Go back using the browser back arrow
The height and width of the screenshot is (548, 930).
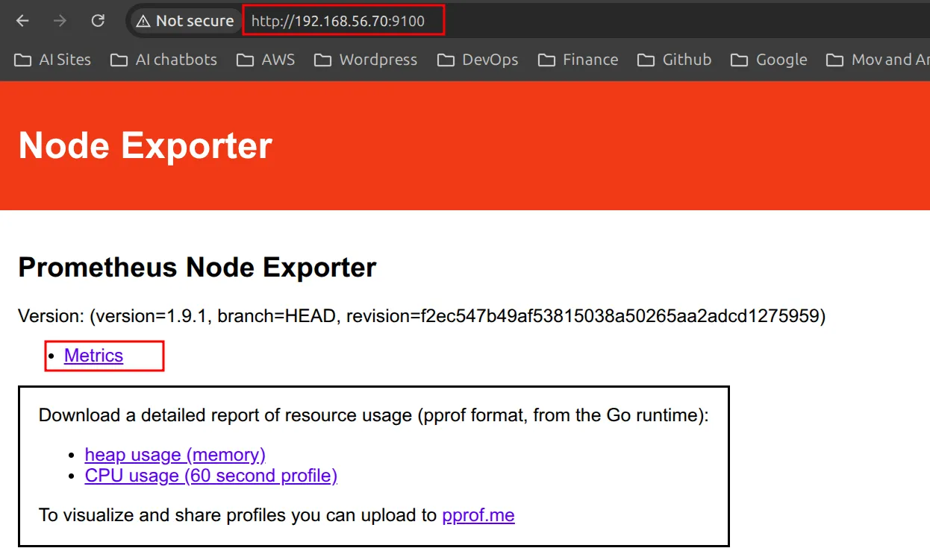22,21
